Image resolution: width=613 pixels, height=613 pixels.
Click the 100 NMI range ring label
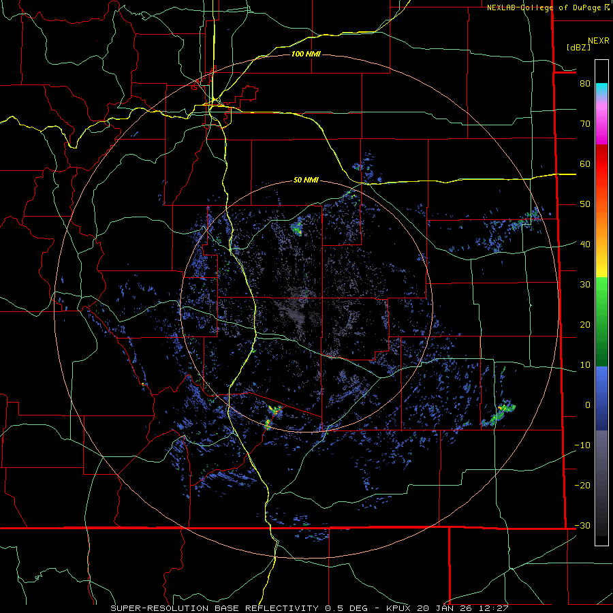[x=306, y=54]
